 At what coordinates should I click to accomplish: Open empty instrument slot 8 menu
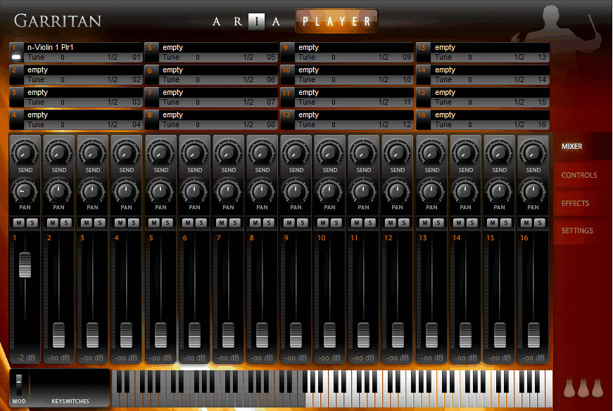(x=218, y=115)
